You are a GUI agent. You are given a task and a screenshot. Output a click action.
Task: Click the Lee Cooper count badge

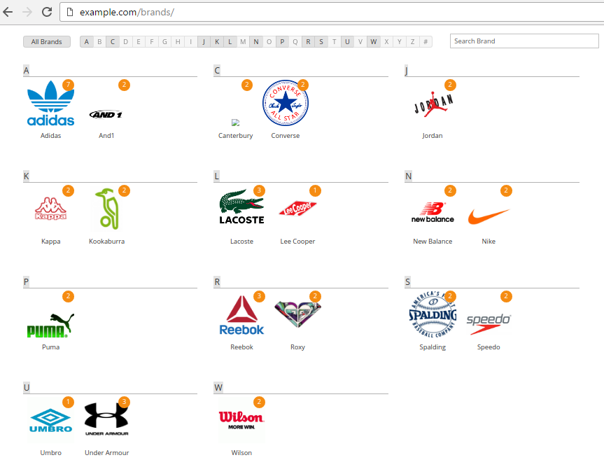pyautogui.click(x=315, y=190)
